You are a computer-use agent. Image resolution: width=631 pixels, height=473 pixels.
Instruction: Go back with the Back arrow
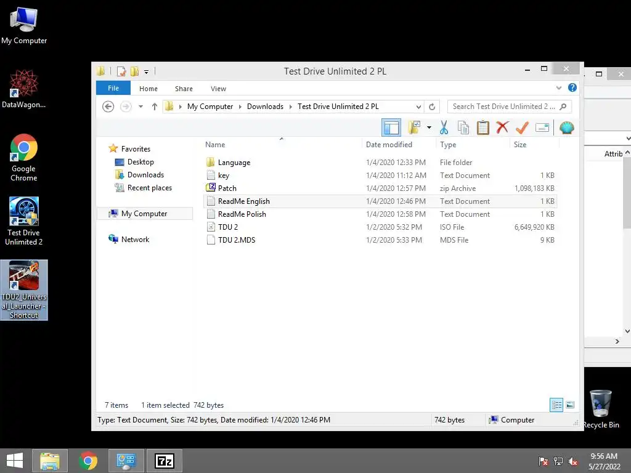coord(108,107)
